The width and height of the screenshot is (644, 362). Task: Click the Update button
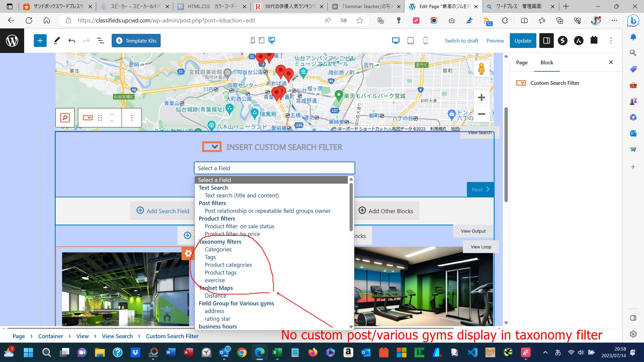point(523,41)
